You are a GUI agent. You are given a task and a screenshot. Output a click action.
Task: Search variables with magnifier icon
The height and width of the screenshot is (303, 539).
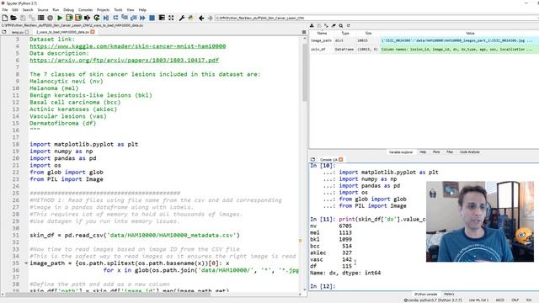point(340,25)
